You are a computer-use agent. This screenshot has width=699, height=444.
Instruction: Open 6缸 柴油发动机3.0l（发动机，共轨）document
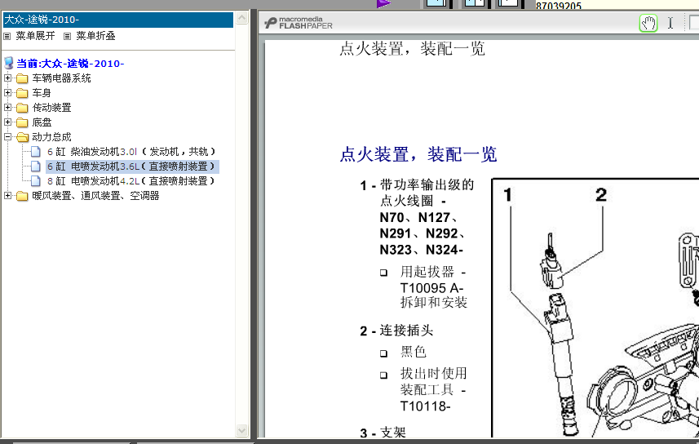coord(131,152)
